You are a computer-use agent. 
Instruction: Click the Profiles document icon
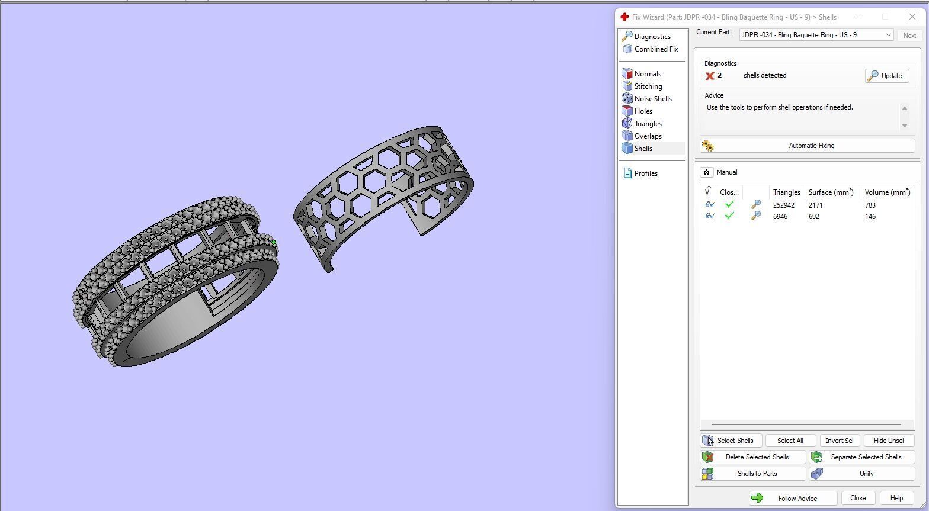tap(627, 173)
